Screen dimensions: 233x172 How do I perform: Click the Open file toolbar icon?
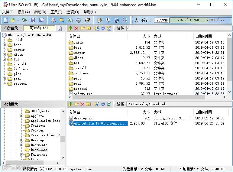pyautogui.click(x=13, y=20)
